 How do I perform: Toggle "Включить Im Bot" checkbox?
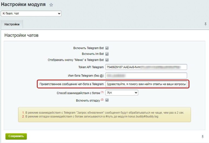107,54
